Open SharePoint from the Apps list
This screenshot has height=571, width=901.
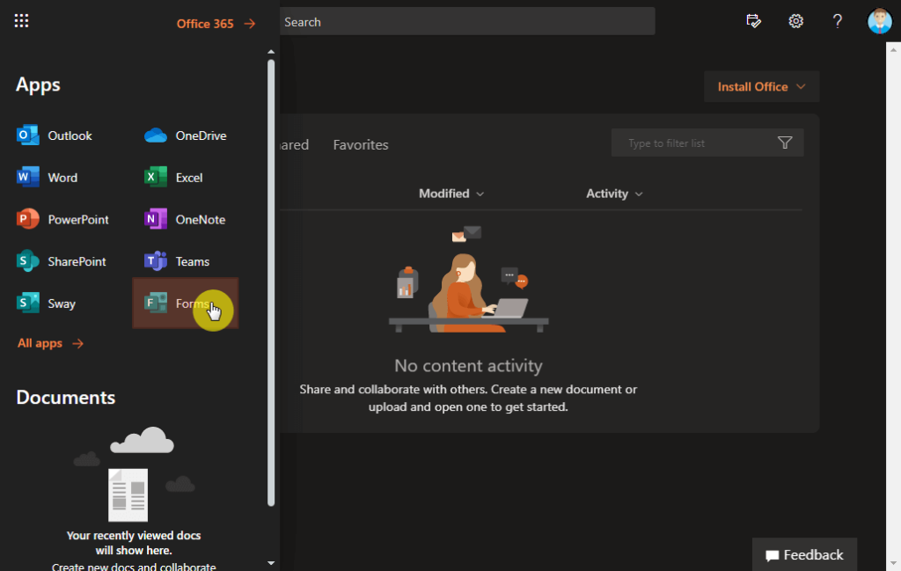(62, 261)
